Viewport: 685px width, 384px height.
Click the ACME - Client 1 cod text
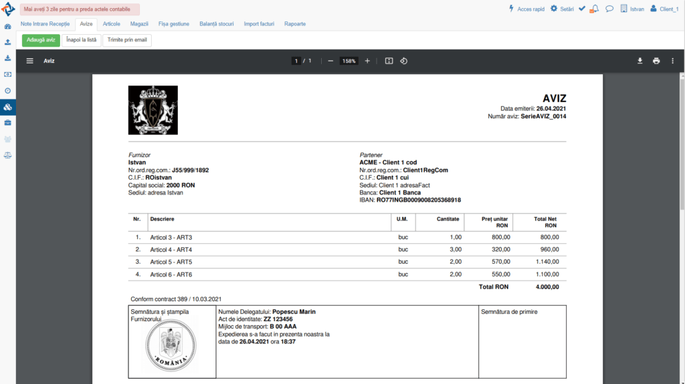pyautogui.click(x=388, y=162)
